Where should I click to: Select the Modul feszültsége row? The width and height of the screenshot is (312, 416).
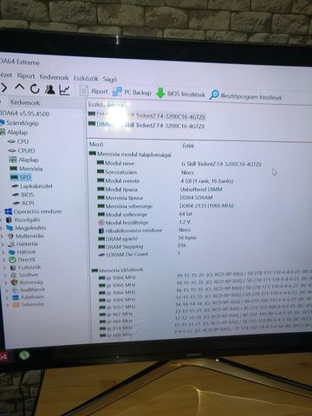point(145,223)
